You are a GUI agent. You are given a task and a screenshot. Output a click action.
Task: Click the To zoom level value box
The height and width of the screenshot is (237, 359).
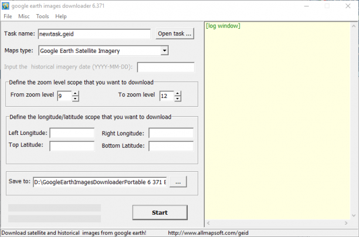167,96
